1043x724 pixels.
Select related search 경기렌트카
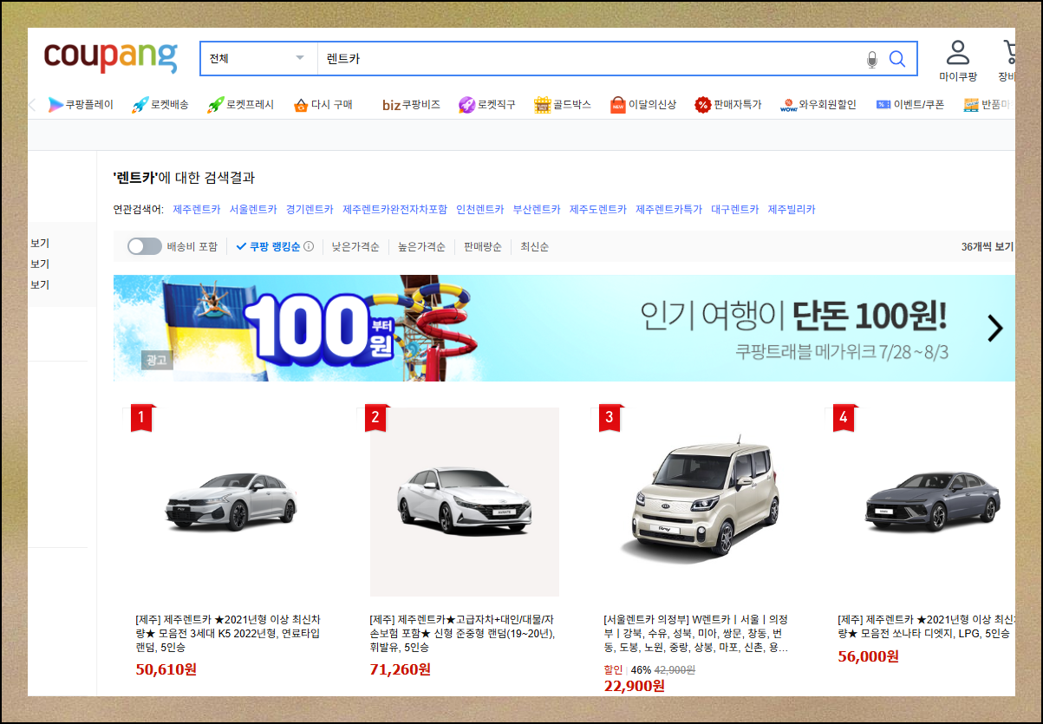(310, 210)
